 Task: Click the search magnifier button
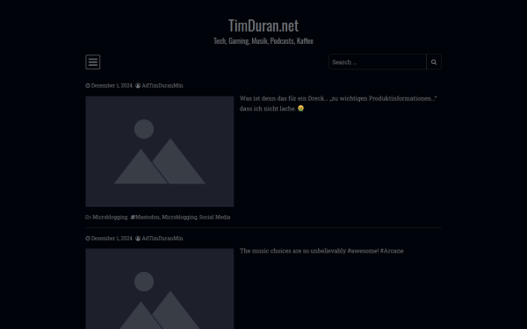click(x=434, y=62)
